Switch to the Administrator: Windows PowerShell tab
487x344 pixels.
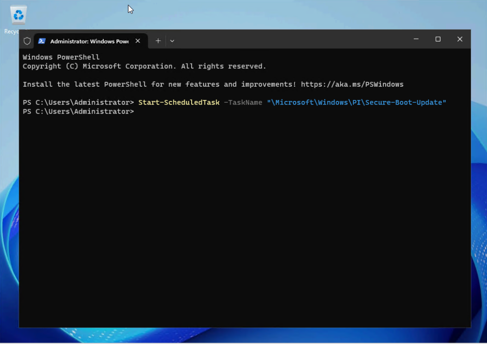[88, 41]
